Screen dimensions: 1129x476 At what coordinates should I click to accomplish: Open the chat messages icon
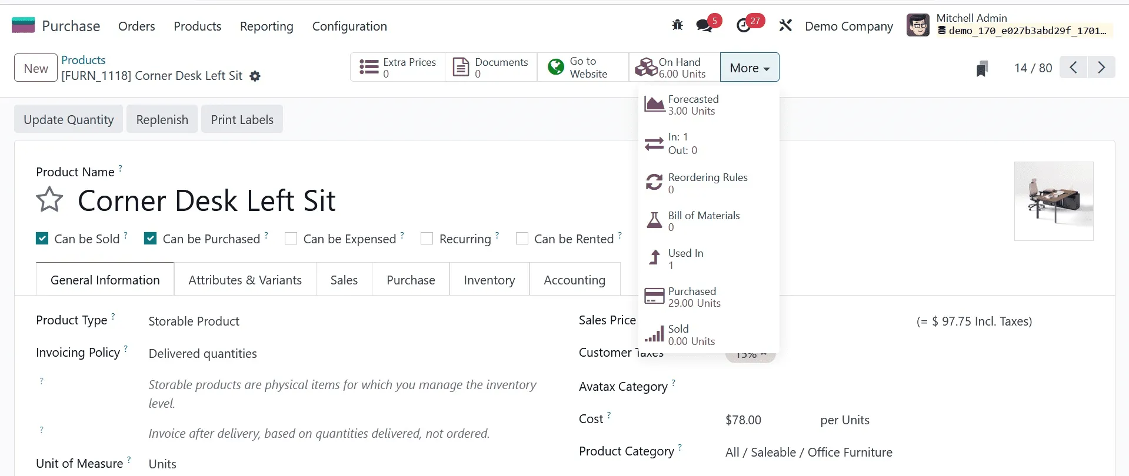click(704, 25)
